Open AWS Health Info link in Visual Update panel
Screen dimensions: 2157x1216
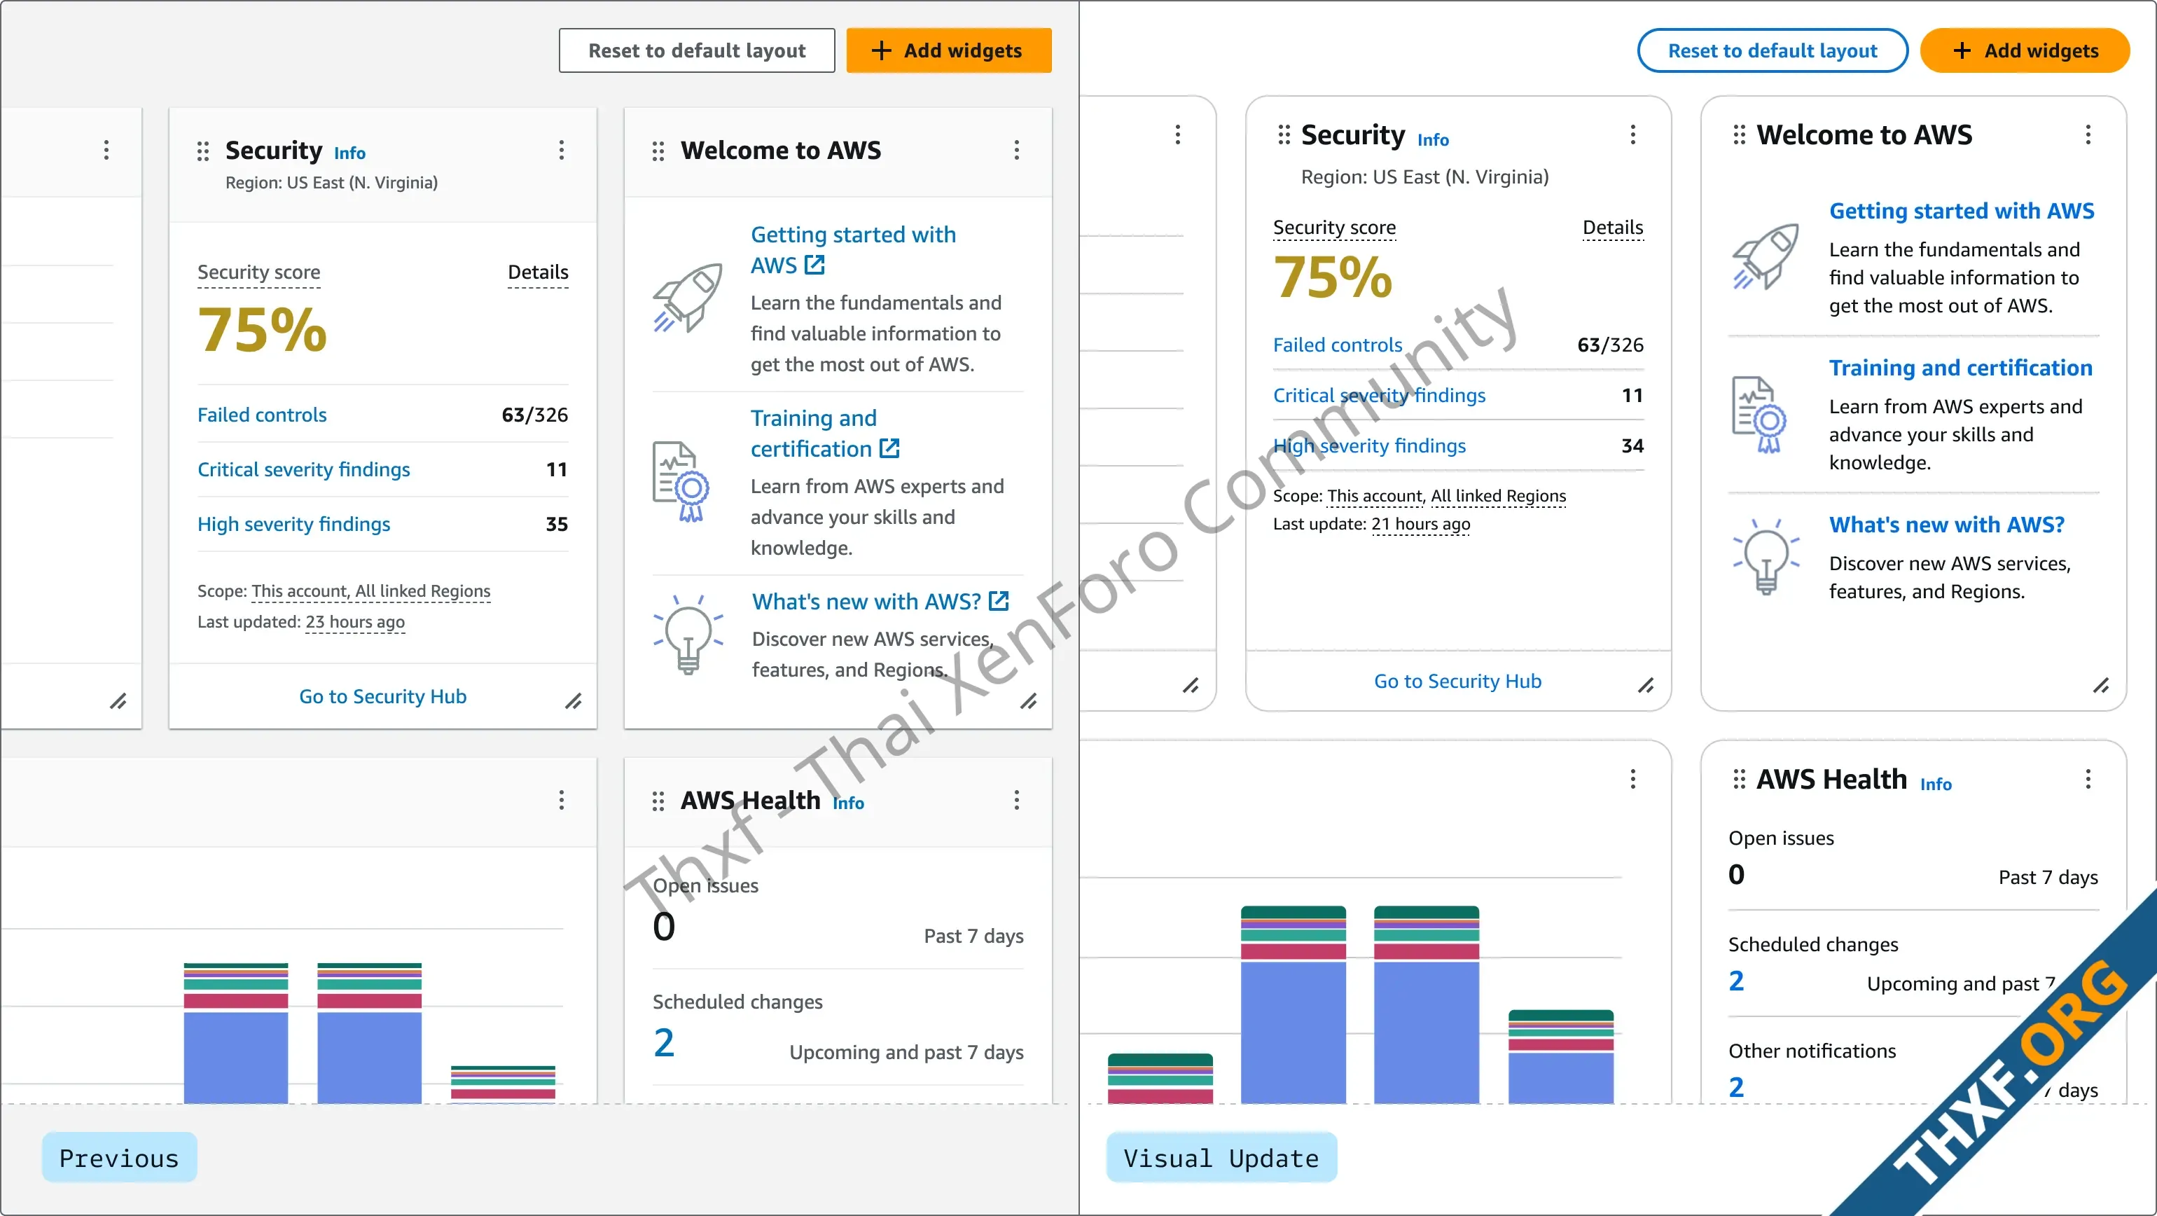point(1935,785)
